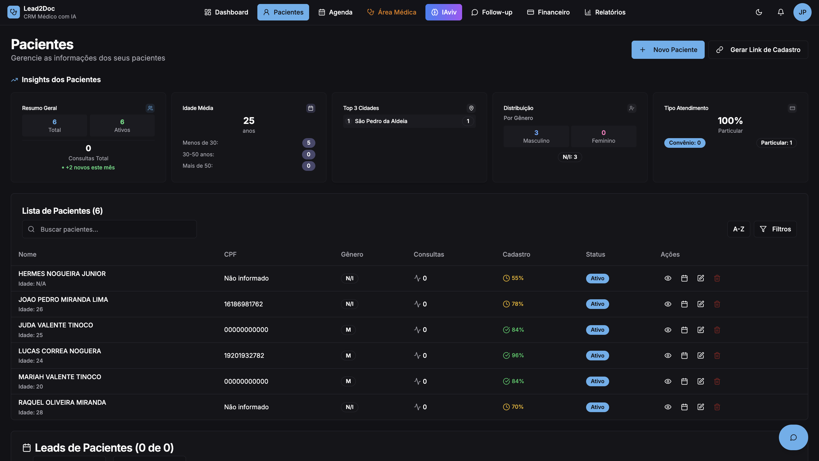
Task: Click Novo Paciente button
Action: 668,49
